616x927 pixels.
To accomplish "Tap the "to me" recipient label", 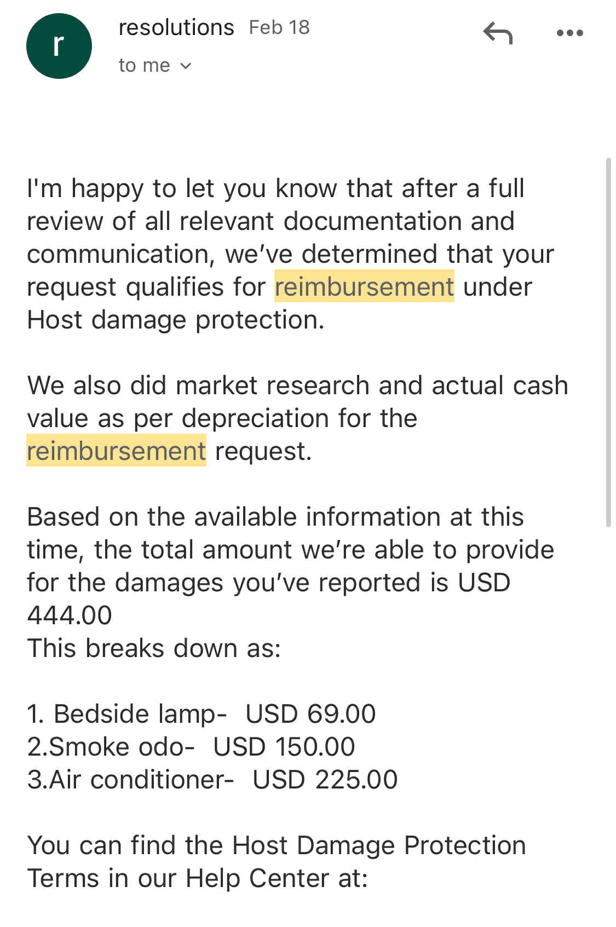I will pos(144,66).
